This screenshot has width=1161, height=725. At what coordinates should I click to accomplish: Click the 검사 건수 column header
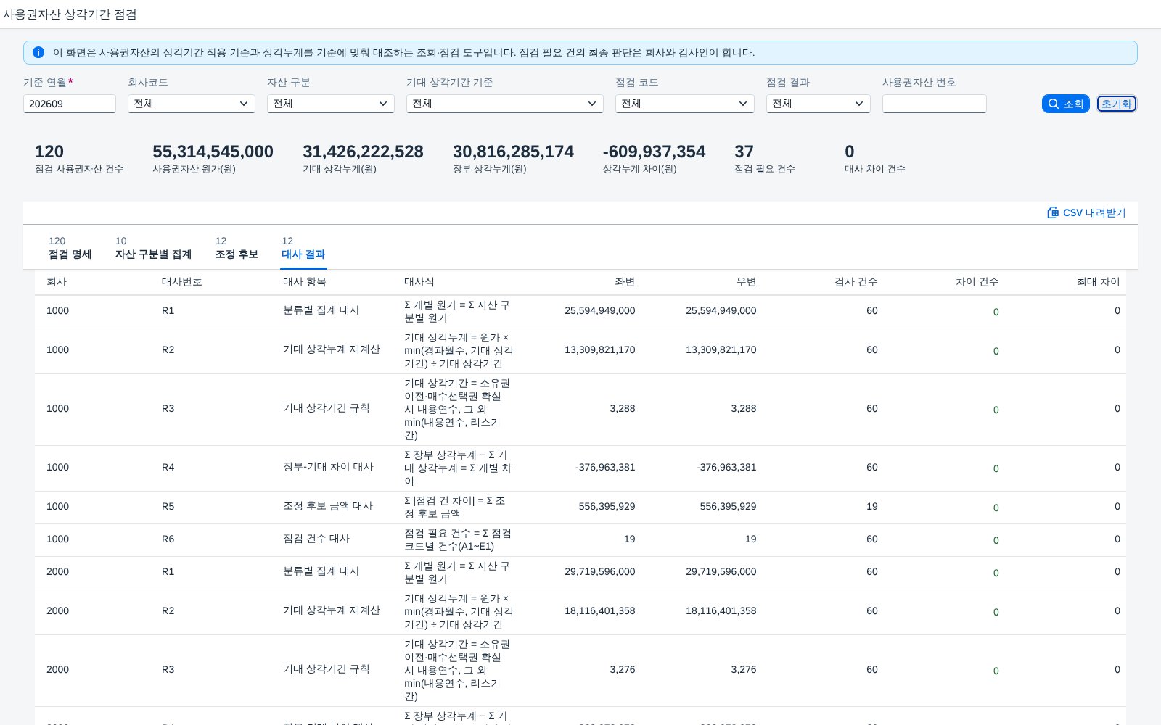[856, 282]
